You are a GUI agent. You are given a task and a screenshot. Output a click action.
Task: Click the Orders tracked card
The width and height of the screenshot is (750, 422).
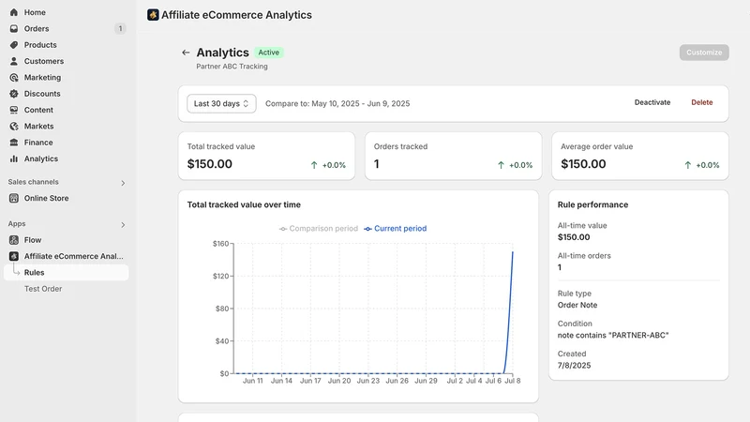454,156
